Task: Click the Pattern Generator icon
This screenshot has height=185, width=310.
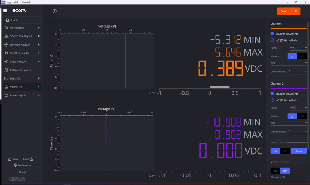Action: (6, 70)
